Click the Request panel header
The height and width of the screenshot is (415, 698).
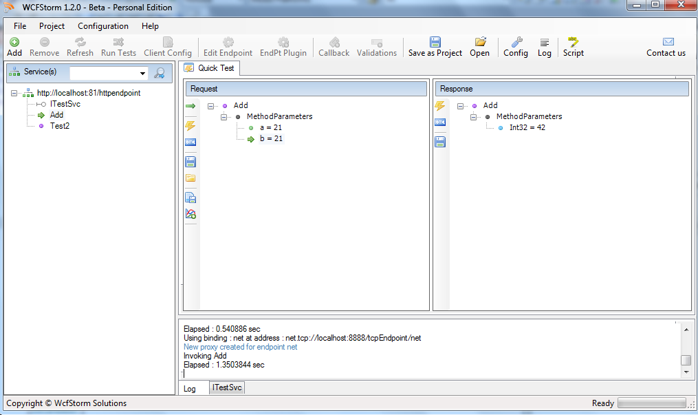tap(306, 89)
